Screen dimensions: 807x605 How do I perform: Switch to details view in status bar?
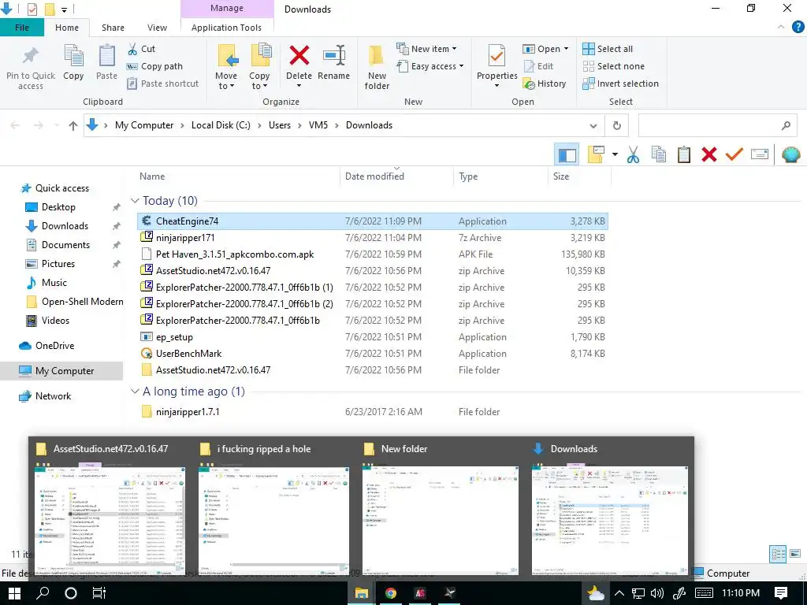click(x=778, y=554)
